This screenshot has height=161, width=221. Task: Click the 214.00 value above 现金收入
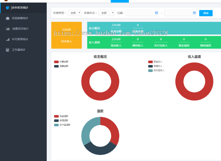pyautogui.click(x=116, y=39)
